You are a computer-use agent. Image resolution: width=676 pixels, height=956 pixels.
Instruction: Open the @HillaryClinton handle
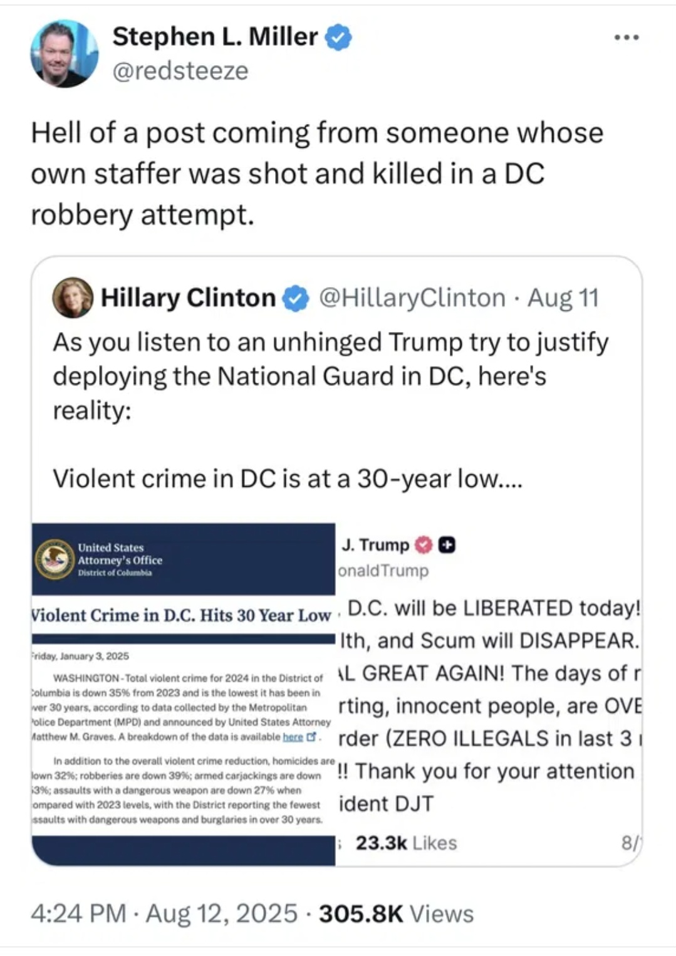pos(412,298)
